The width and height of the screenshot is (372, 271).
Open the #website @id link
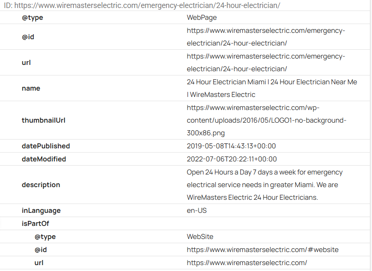262,250
